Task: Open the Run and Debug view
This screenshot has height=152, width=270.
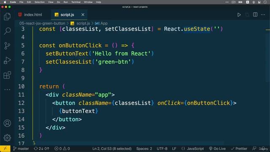Action: (x=7, y=60)
